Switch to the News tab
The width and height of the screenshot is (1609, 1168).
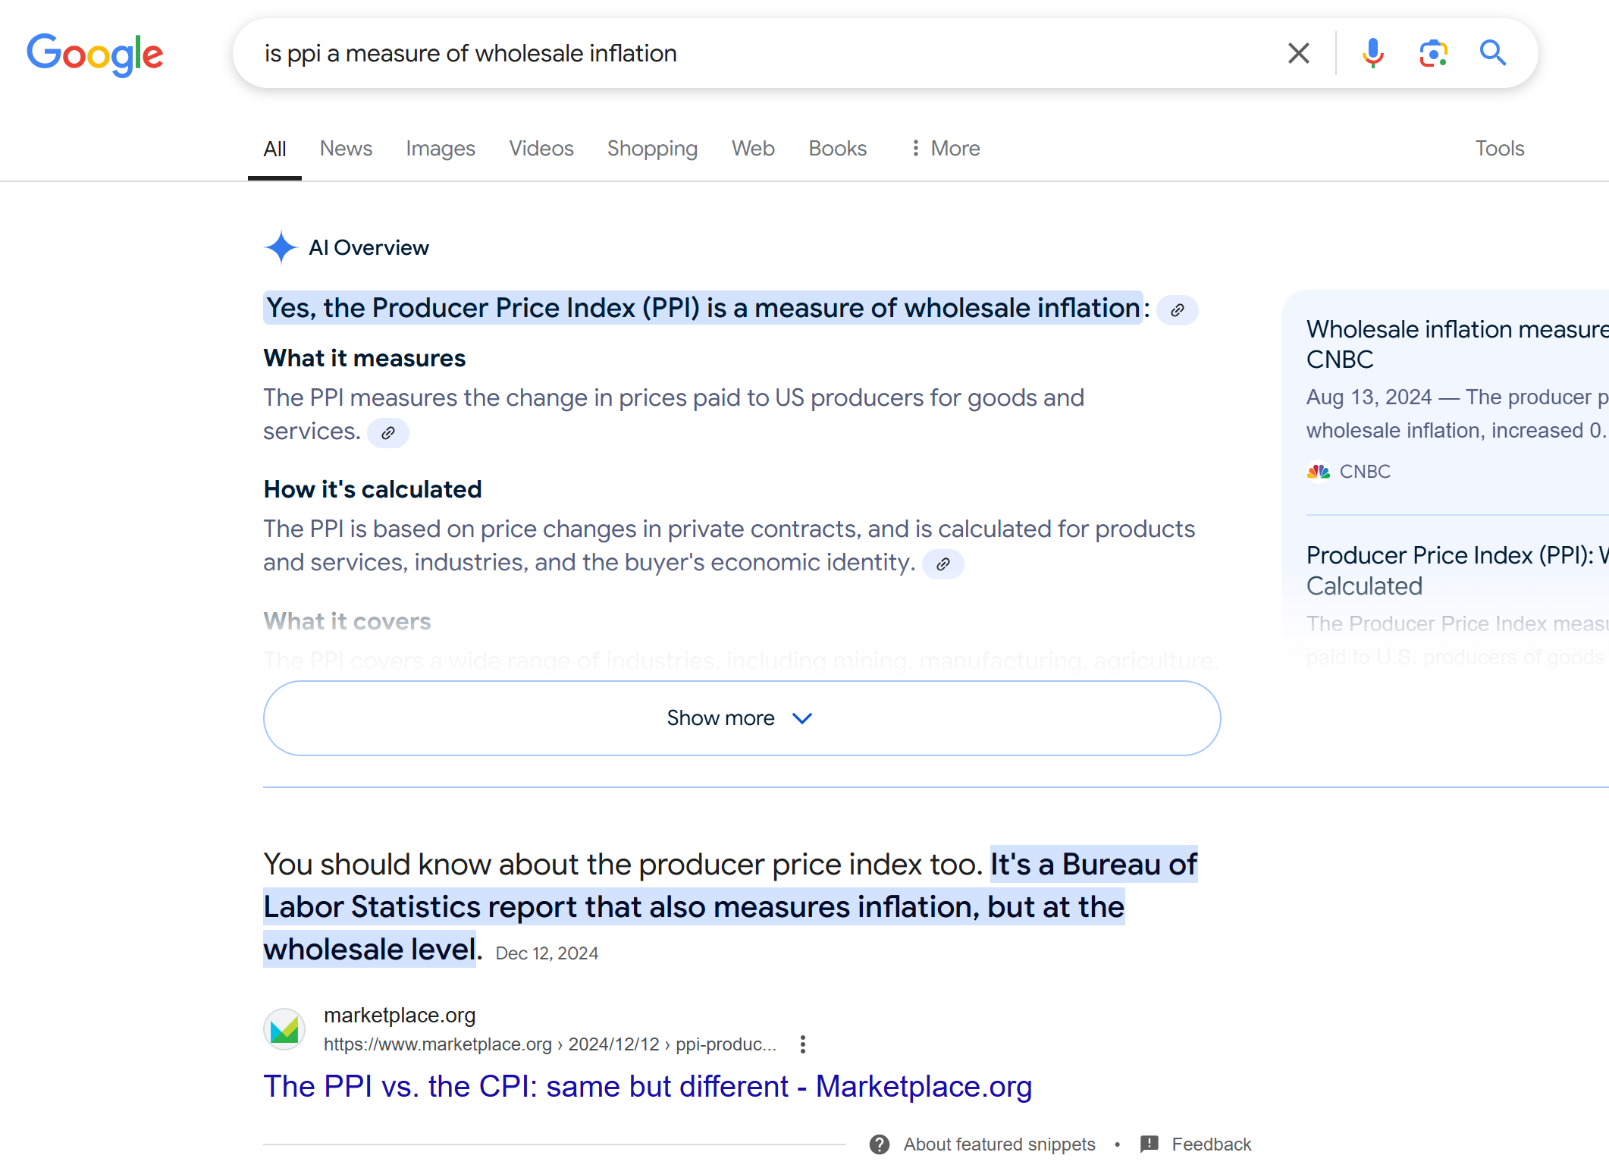tap(346, 149)
